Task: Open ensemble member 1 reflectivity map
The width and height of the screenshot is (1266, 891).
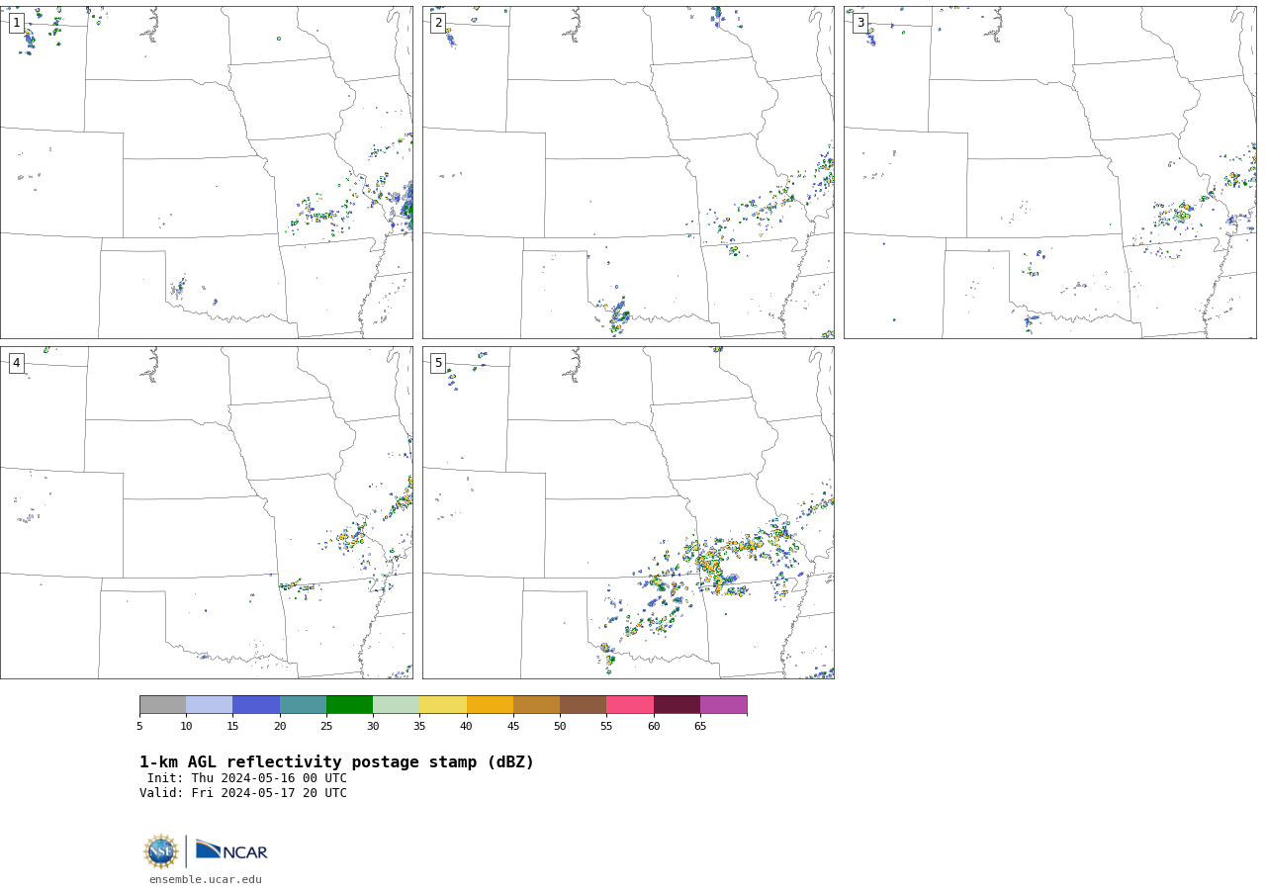Action: (207, 172)
